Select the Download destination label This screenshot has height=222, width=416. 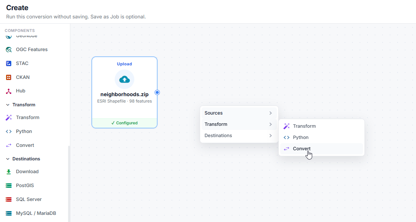(27, 172)
